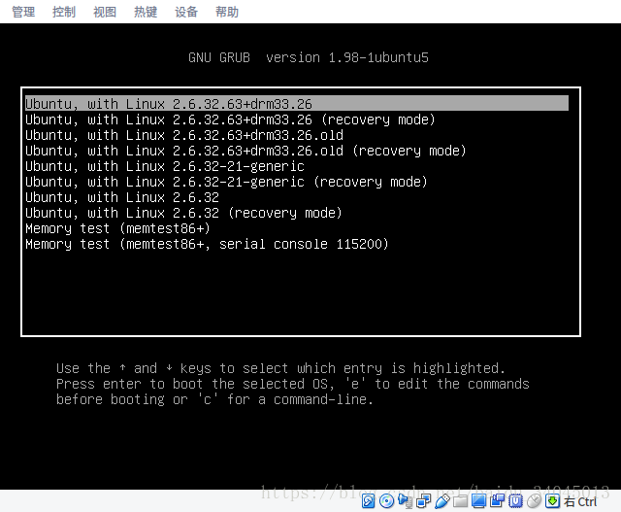The image size is (621, 512).
Task: Click the CPU virtualization chip icon
Action: point(515,501)
